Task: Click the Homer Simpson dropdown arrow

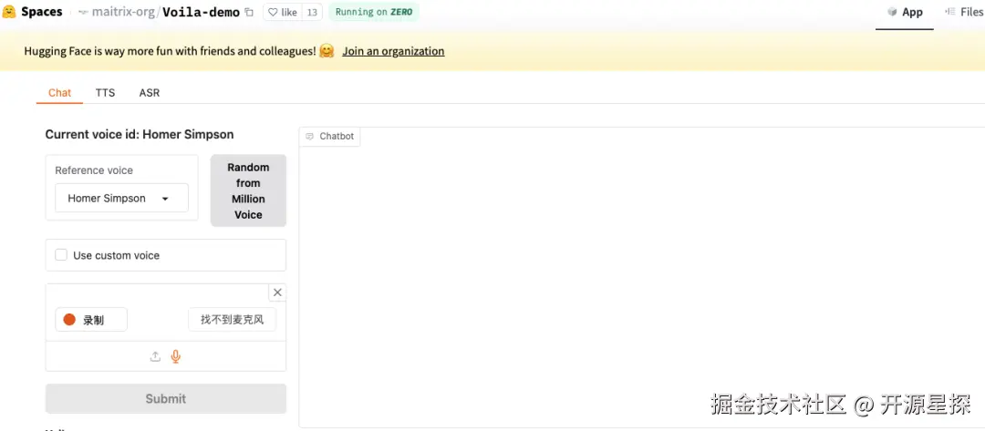Action: point(165,199)
